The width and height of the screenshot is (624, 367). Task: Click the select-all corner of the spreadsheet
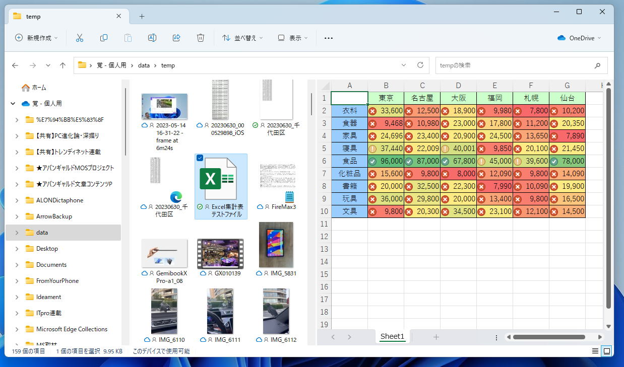(324, 86)
